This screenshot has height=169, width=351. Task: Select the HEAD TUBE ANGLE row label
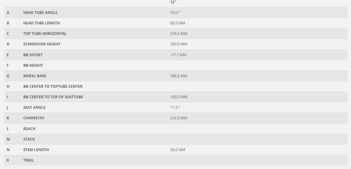coord(40,13)
